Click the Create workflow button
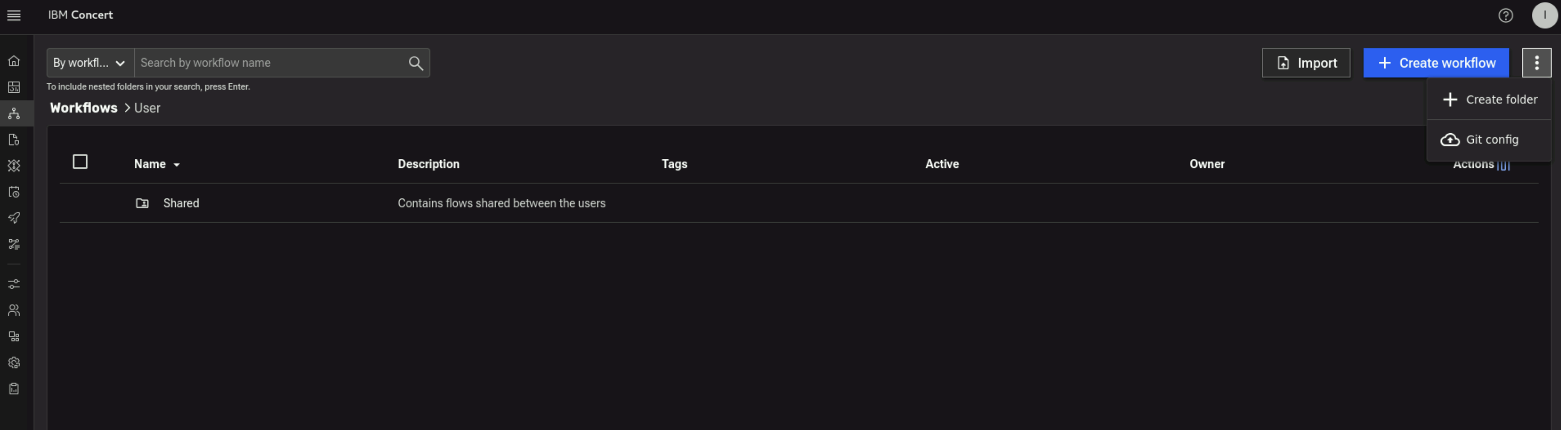 [1436, 63]
